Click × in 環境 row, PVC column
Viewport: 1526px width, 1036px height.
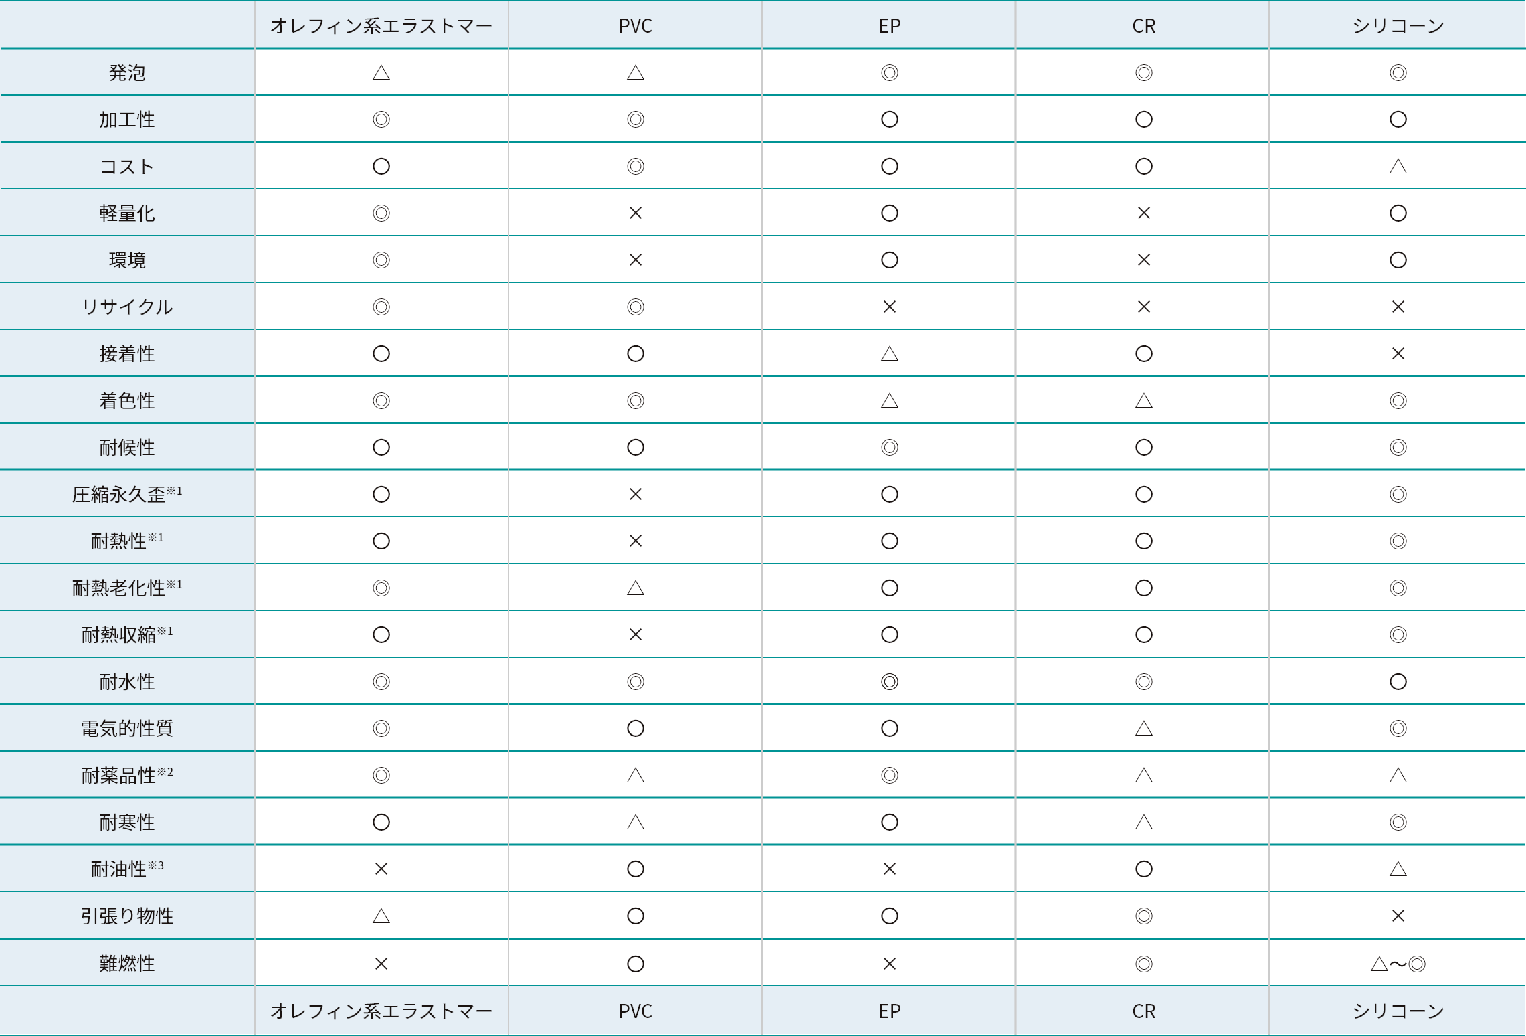pos(636,260)
